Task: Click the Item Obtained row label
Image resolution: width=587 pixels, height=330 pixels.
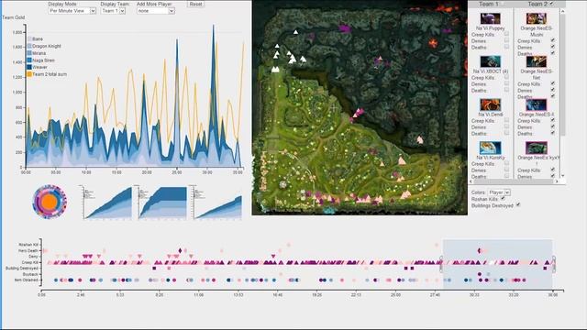Action: [27, 280]
